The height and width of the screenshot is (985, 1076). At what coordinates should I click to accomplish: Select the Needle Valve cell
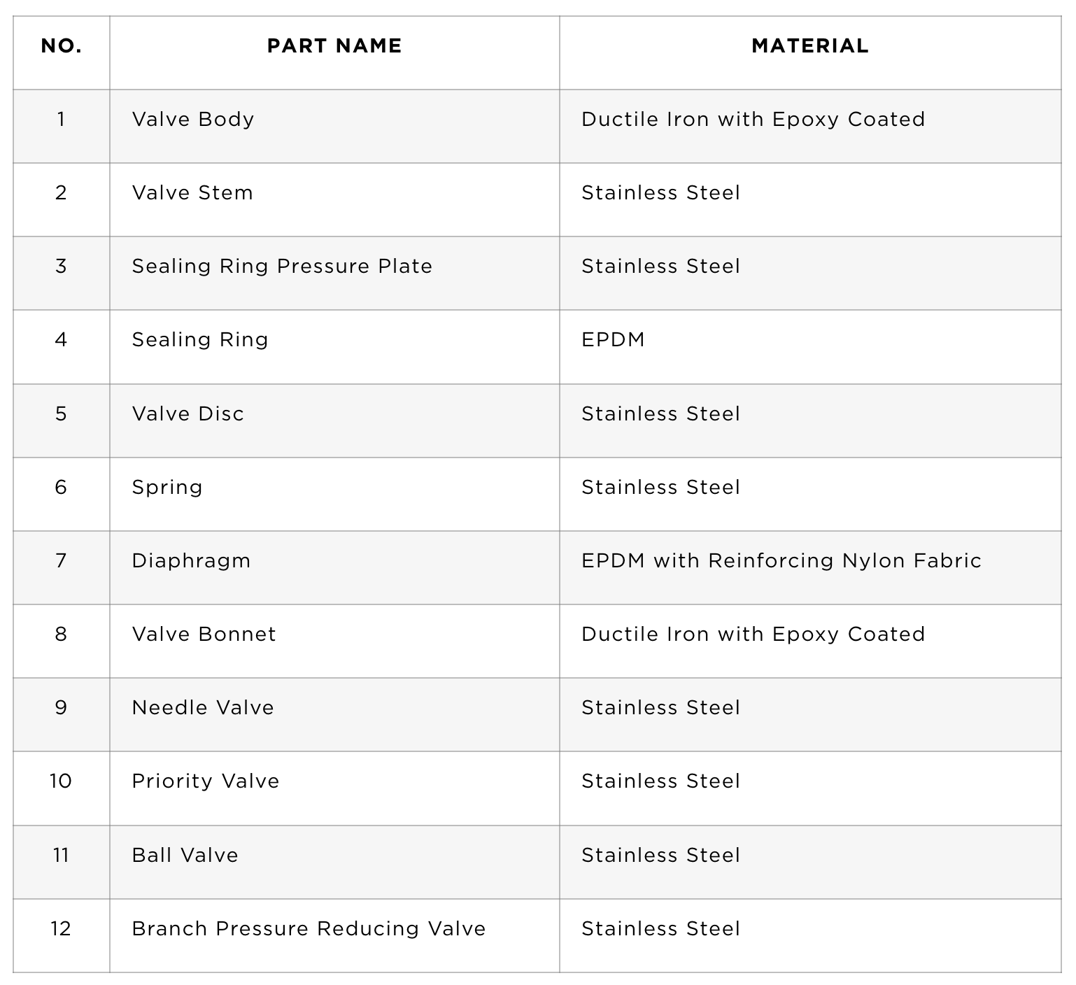(x=334, y=714)
